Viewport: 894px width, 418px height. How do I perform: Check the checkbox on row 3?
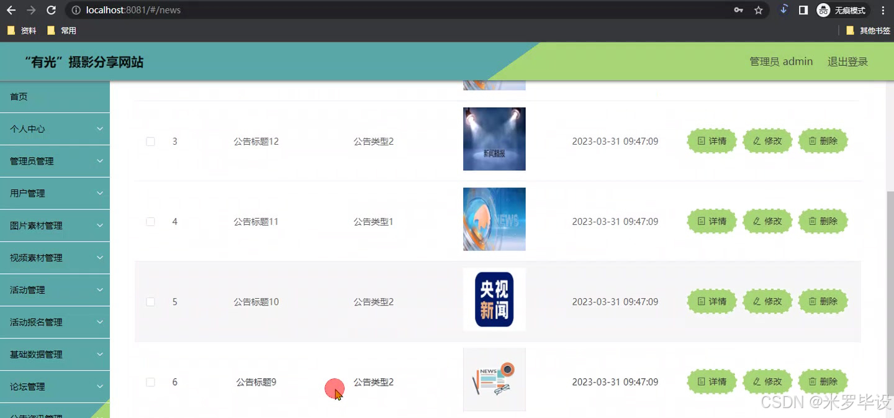pyautogui.click(x=150, y=141)
